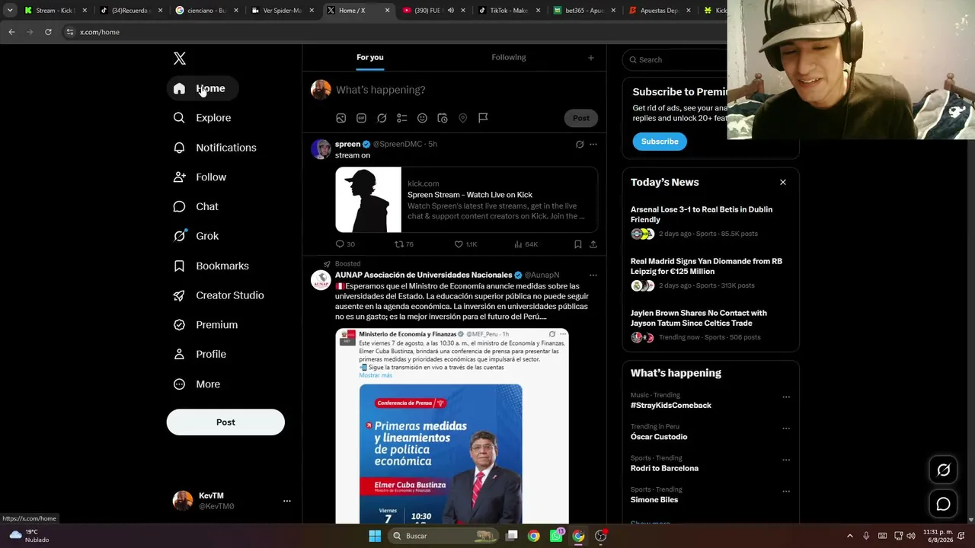The width and height of the screenshot is (975, 548).
Task: Open the Spreen Stream Kick link card
Action: click(466, 199)
